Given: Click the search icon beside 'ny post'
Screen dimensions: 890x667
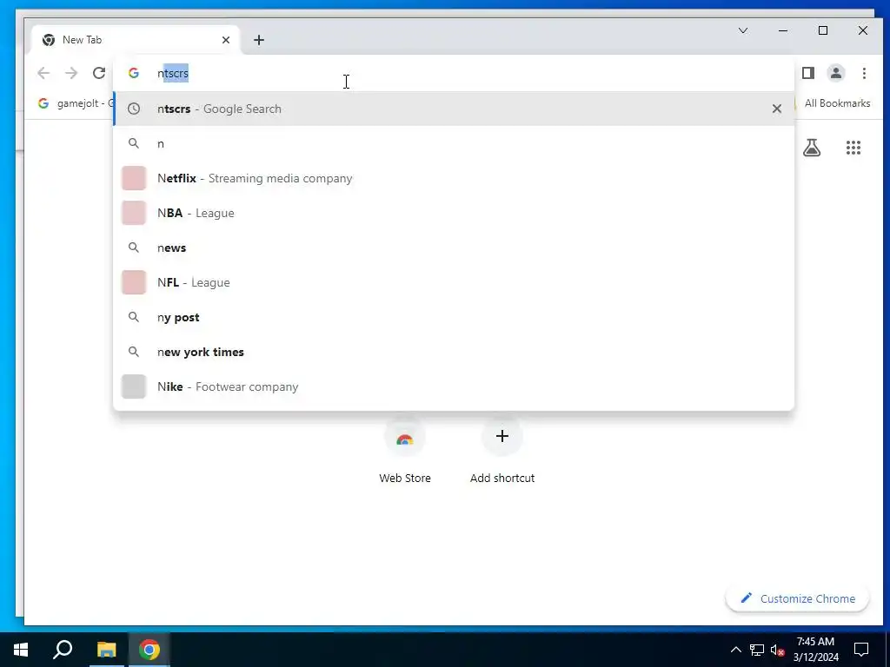Looking at the screenshot, I should point(134,317).
